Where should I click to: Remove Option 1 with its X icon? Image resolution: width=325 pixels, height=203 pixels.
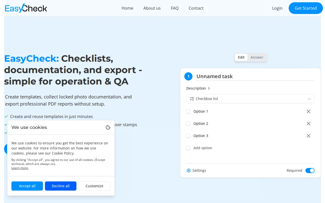click(308, 111)
